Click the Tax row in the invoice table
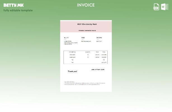Screen dimensions: 172x112 [72, 60]
